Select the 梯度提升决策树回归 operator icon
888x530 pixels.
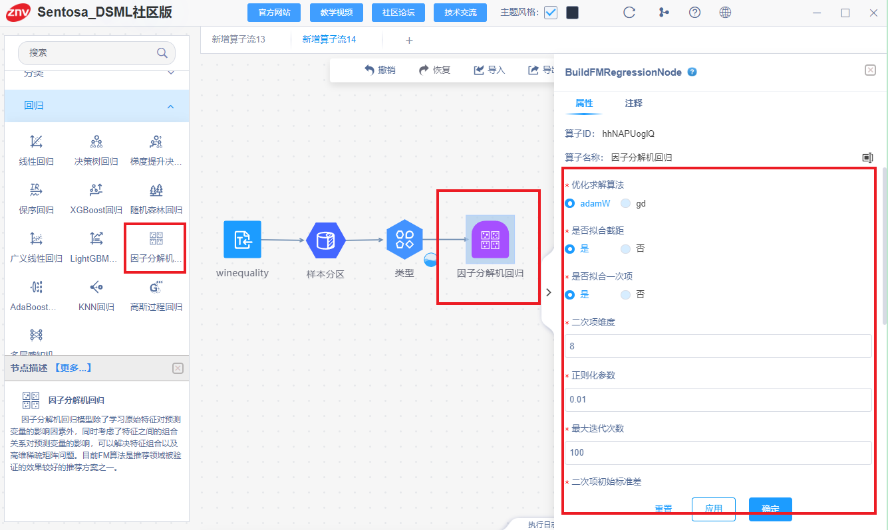[x=156, y=141]
